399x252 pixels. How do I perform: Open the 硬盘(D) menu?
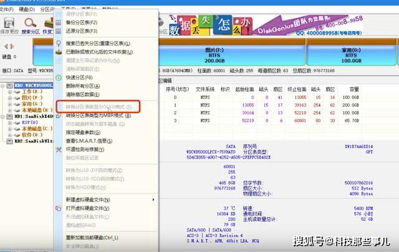[x=27, y=9]
